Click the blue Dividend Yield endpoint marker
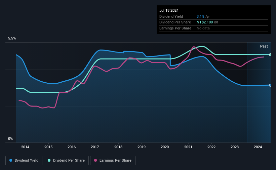Viewport: 276px width, 170px height. 270,85
